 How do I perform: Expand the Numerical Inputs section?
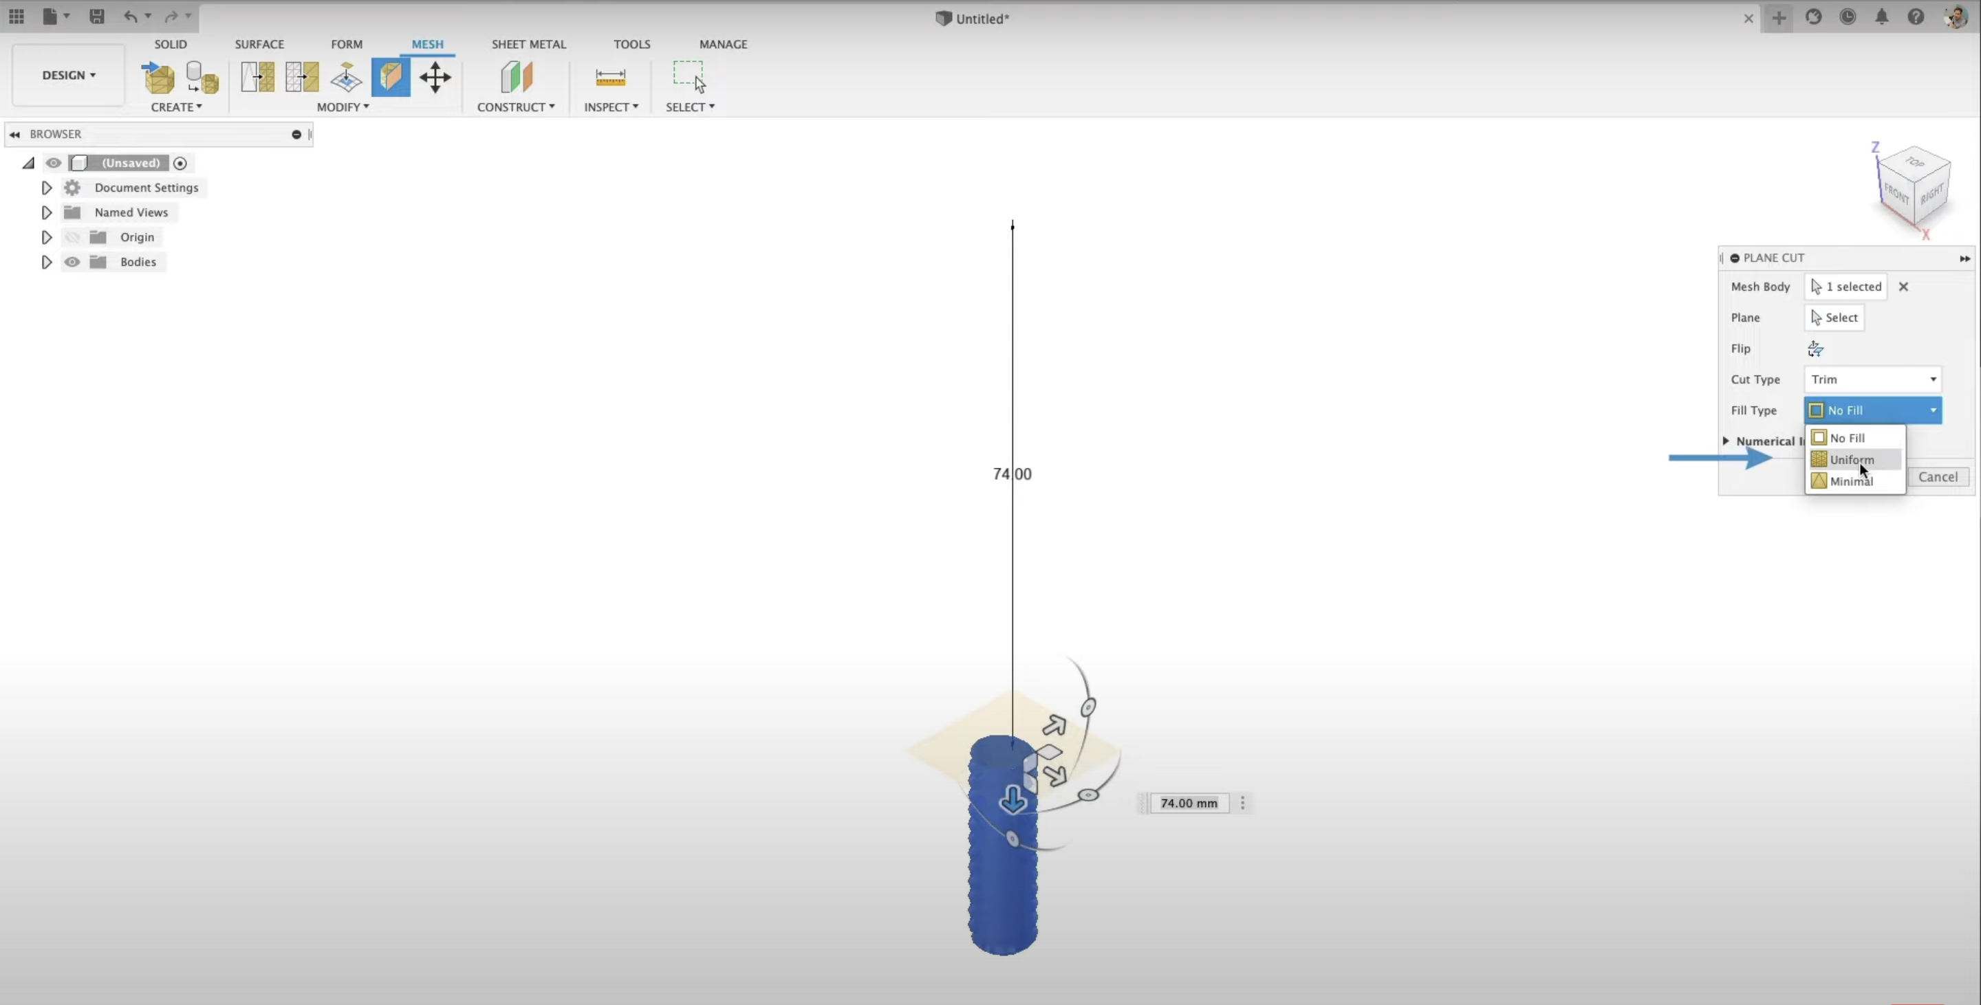1726,441
